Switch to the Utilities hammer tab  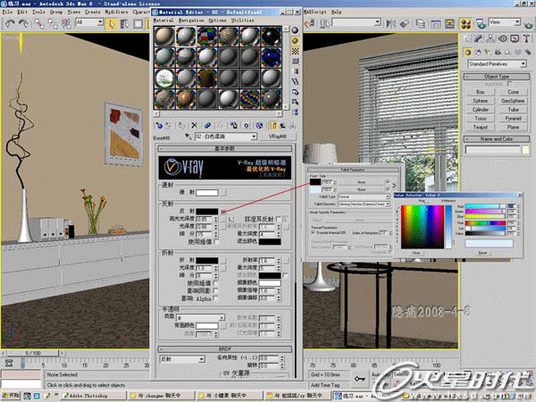coord(527,38)
